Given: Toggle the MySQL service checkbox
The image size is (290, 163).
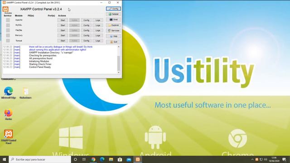Looking at the screenshot, I should (8, 25).
